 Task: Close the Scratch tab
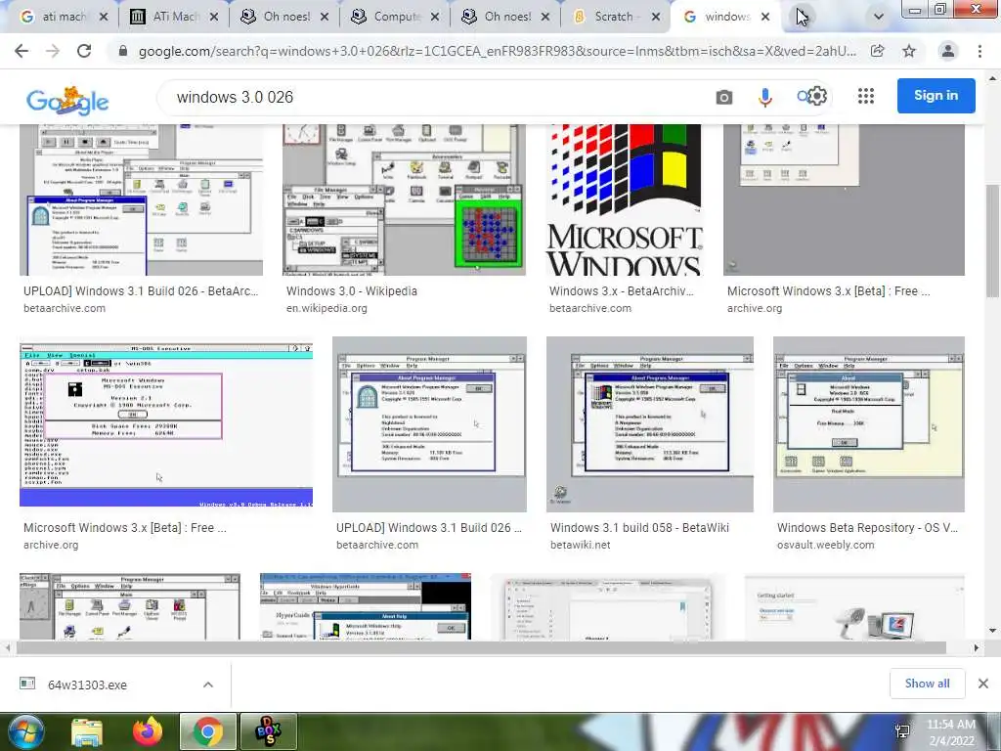pos(655,18)
